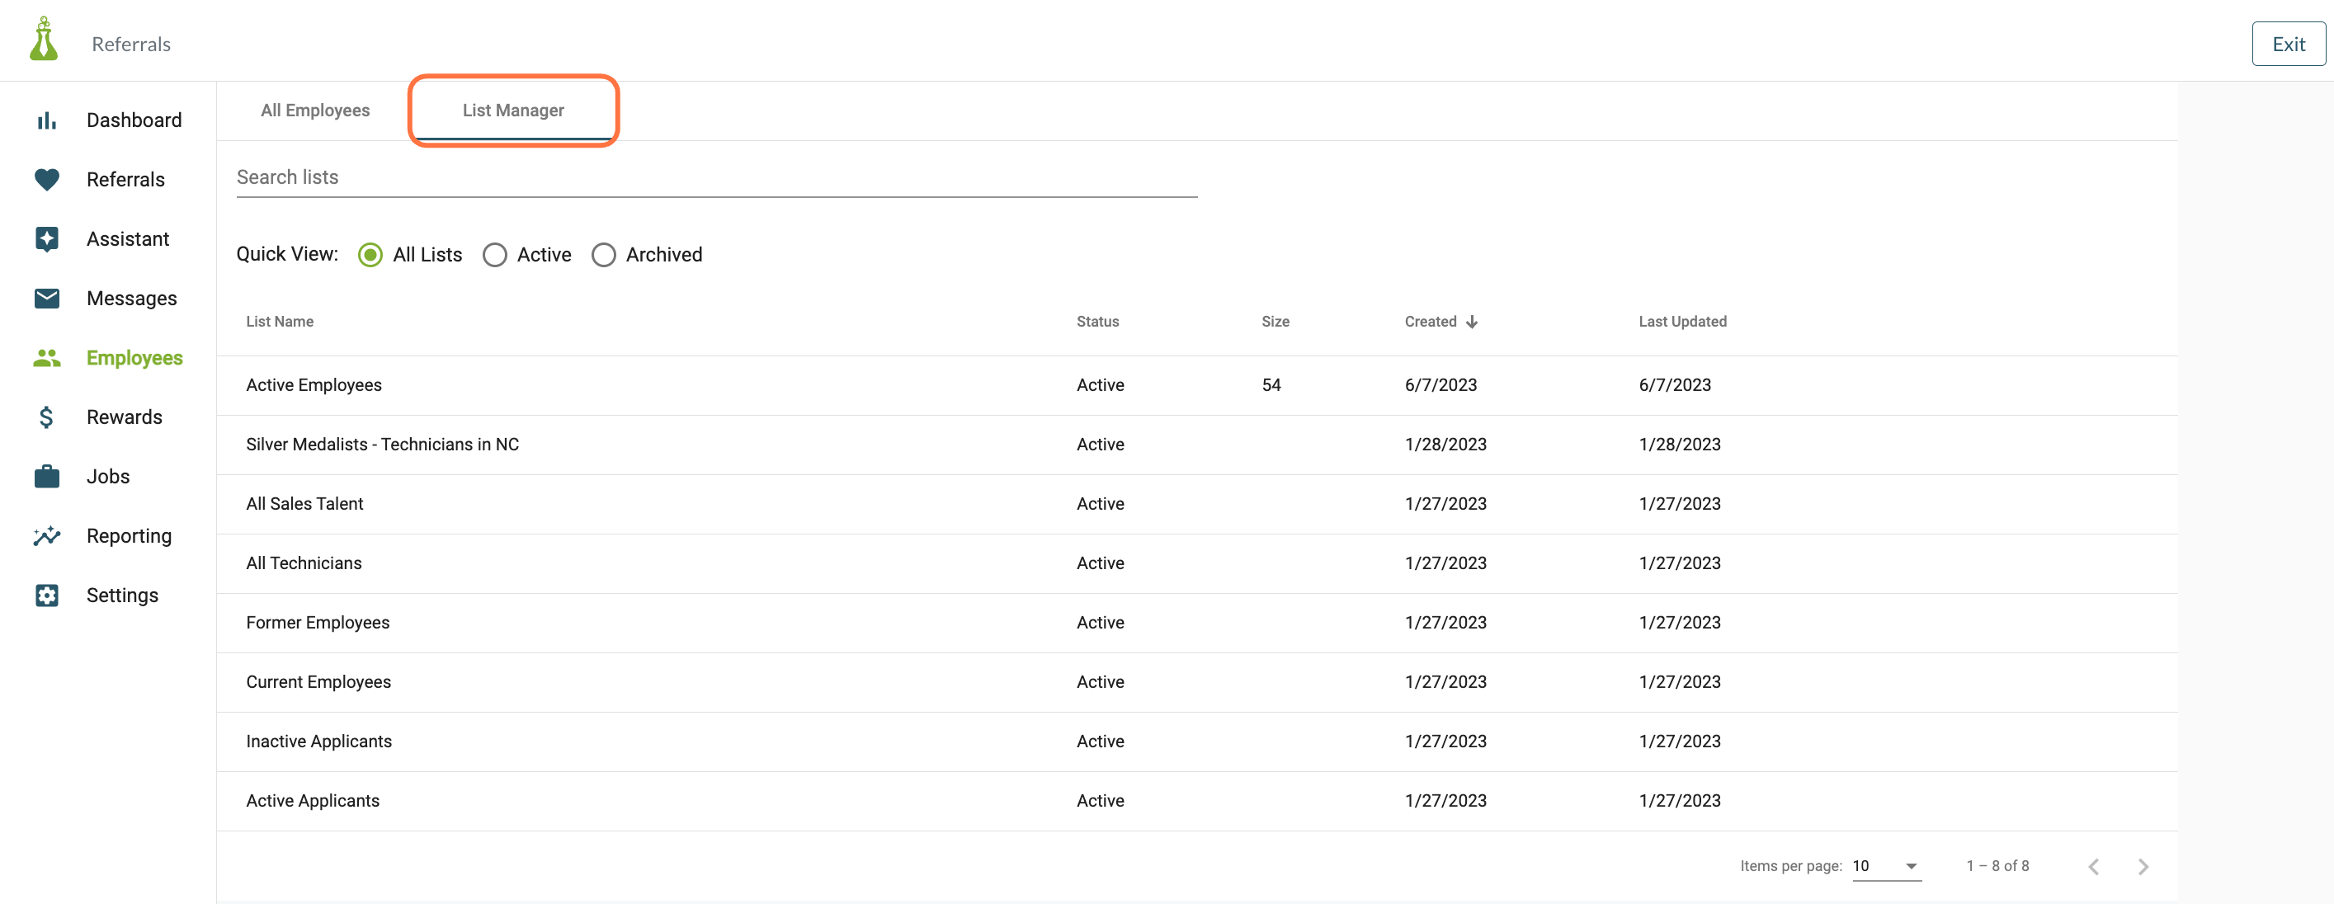Click the Assistant sparkle icon
This screenshot has width=2334, height=904.
tap(46, 239)
